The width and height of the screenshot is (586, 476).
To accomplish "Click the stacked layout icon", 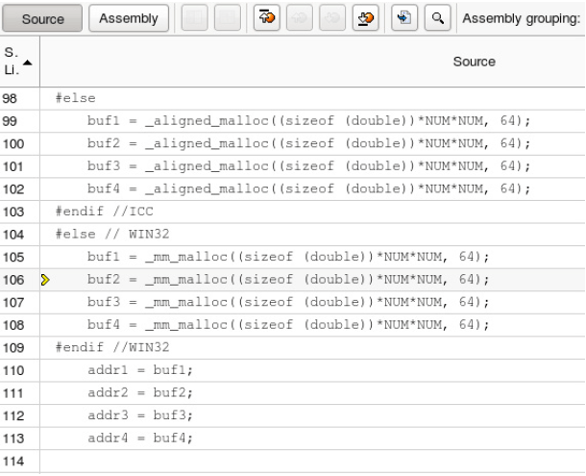I will pyautogui.click(x=228, y=17).
